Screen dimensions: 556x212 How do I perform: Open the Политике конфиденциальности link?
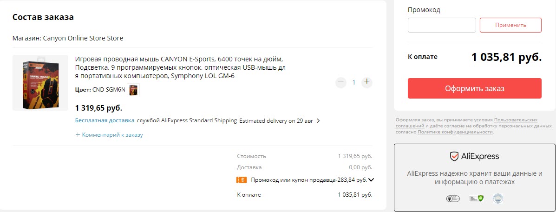[x=455, y=132]
